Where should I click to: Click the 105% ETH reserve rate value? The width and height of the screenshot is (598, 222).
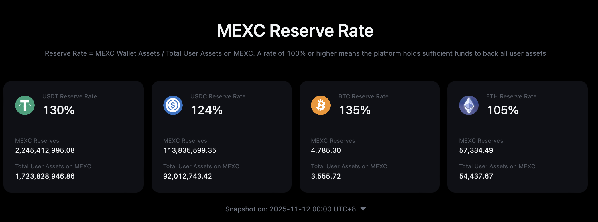point(503,110)
